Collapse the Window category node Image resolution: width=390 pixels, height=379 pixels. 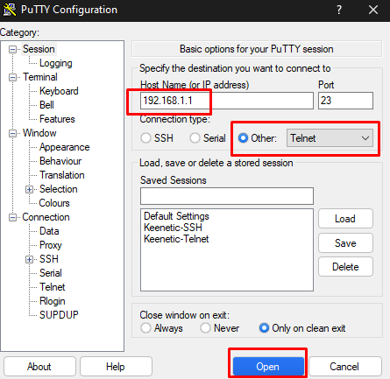(x=12, y=133)
